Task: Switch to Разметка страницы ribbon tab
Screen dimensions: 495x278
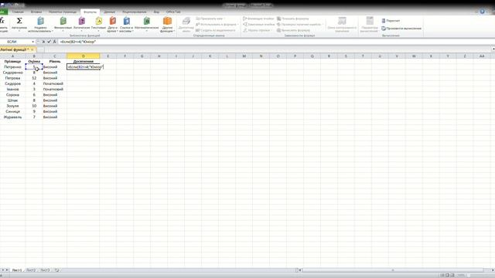Action: coord(63,12)
